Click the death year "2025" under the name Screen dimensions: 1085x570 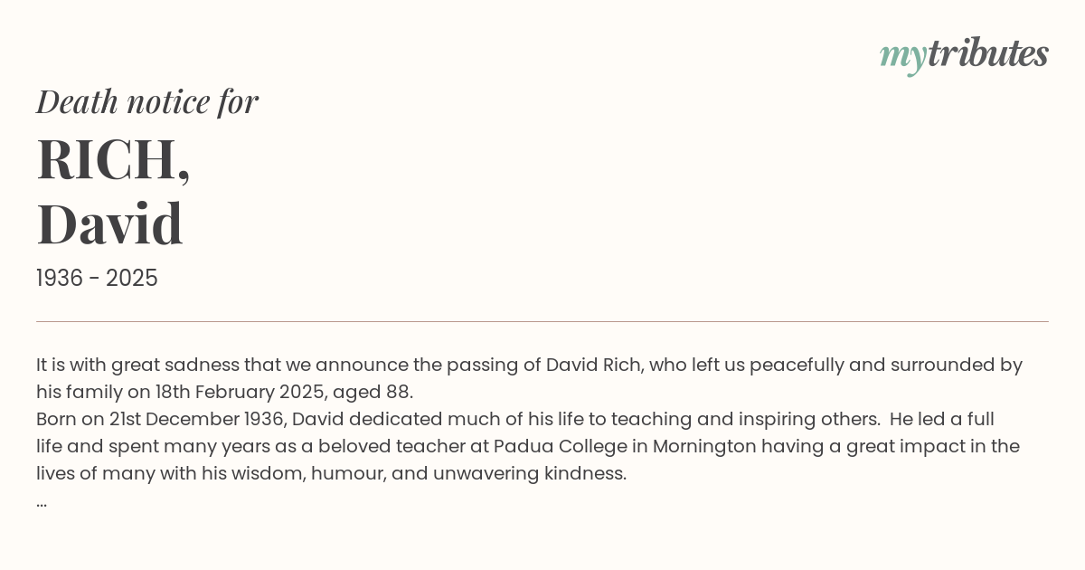coord(132,279)
